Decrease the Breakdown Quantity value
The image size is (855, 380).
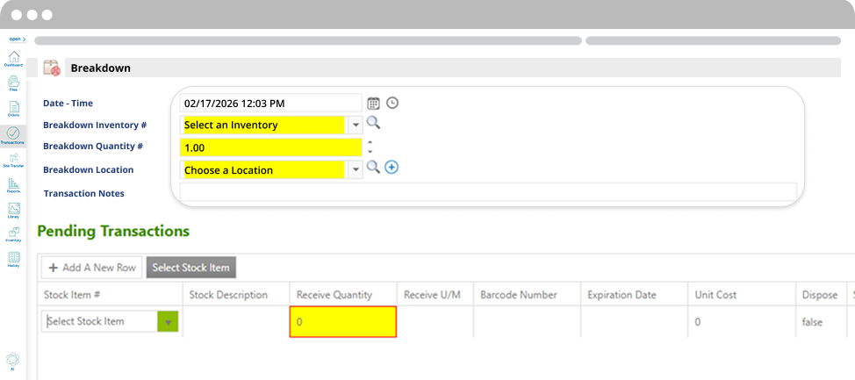(370, 152)
